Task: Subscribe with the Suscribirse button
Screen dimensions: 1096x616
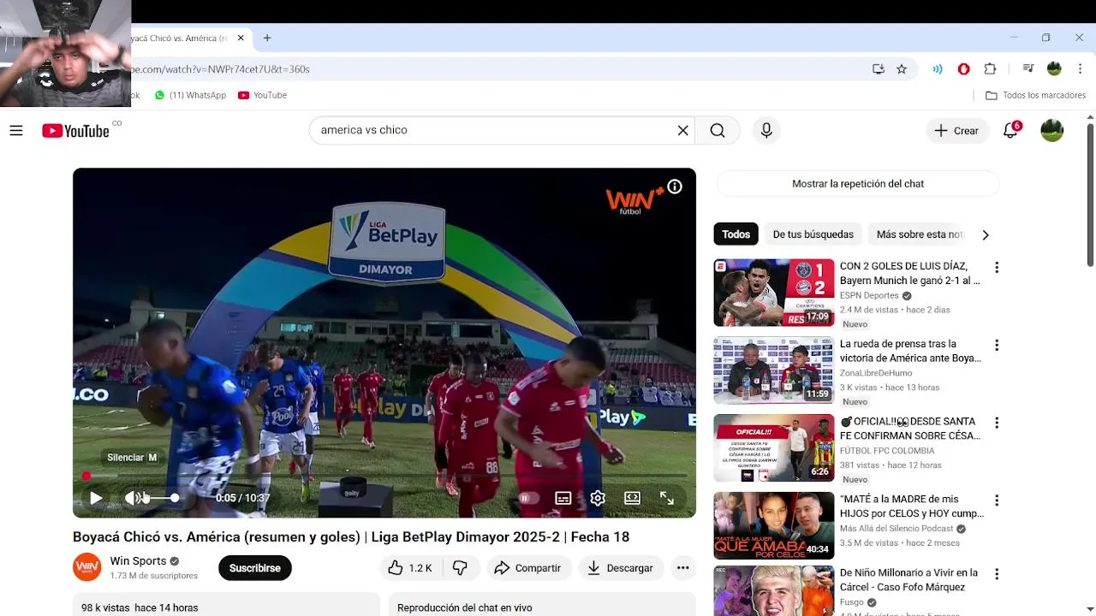Action: click(x=254, y=568)
